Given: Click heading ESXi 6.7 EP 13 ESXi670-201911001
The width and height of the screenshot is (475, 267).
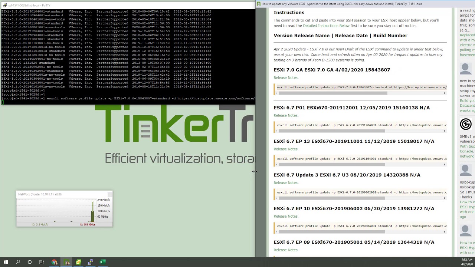Looking at the screenshot, I should pos(354,141).
